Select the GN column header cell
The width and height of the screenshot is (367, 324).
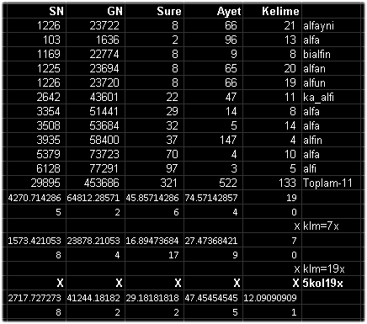[x=95, y=11]
